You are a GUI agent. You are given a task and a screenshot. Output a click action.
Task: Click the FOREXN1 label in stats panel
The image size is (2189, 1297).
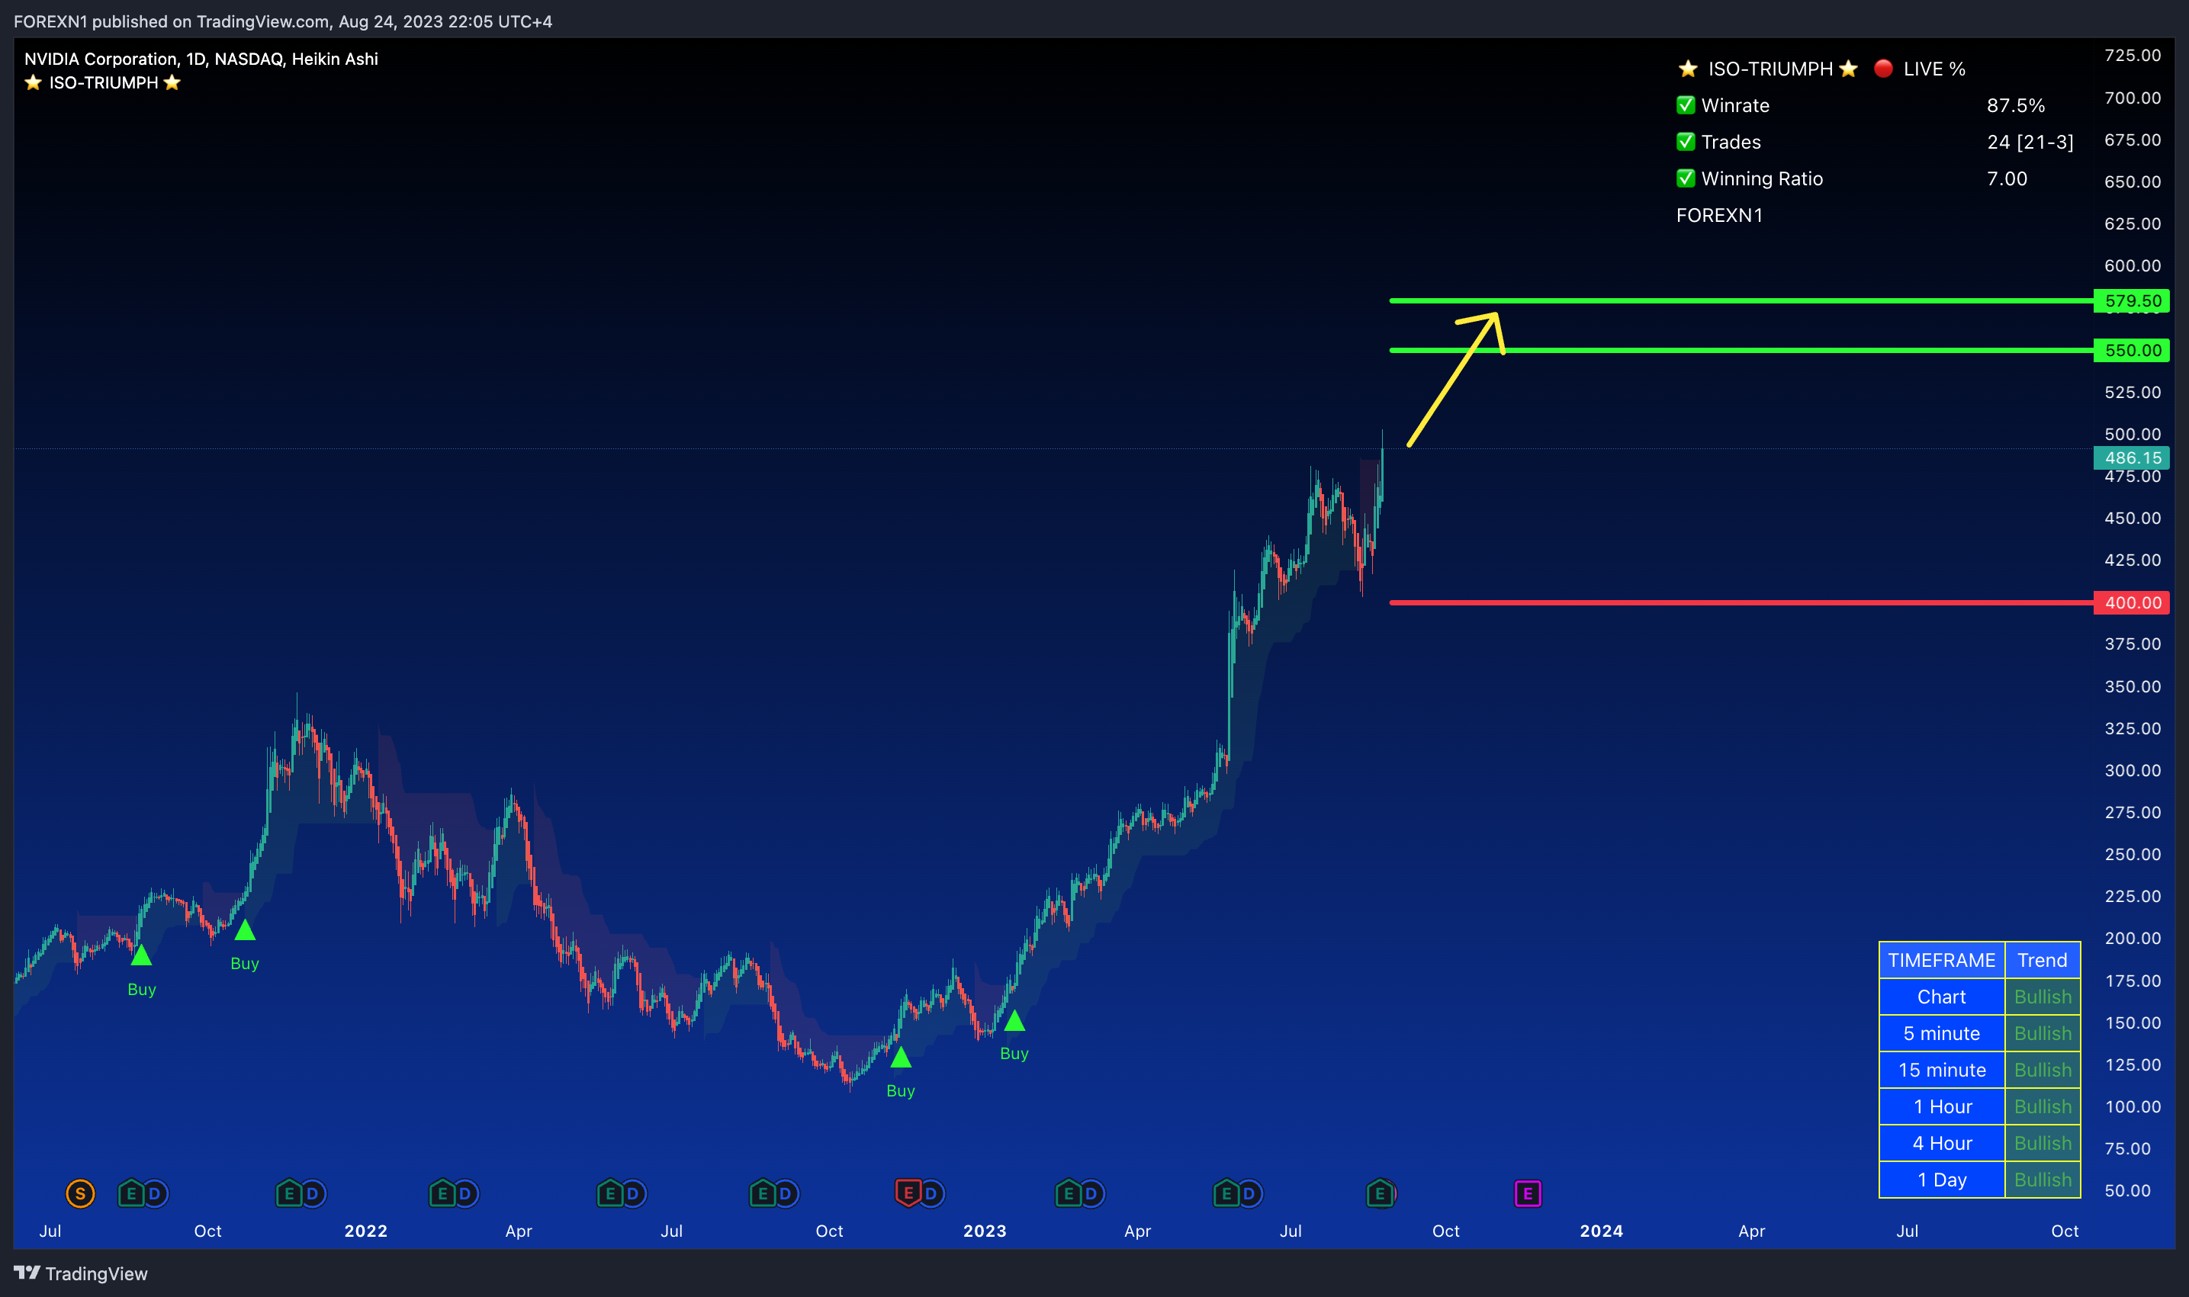click(x=1718, y=215)
